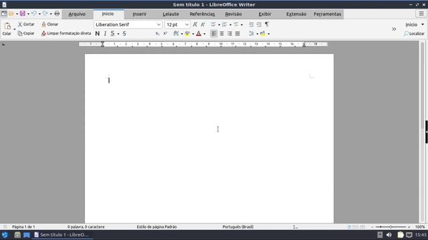Switch to the Exibir tab
The width and height of the screenshot is (428, 240).
[x=265, y=14]
